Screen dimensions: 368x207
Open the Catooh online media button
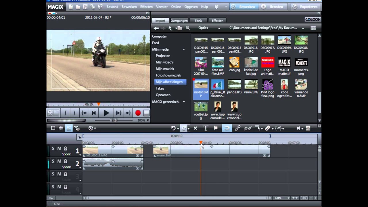(x=313, y=20)
